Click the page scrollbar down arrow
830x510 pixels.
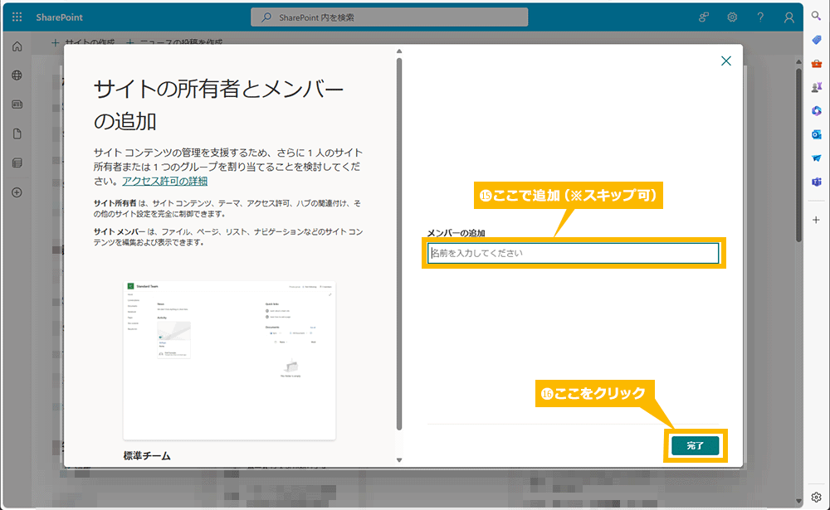(x=798, y=501)
